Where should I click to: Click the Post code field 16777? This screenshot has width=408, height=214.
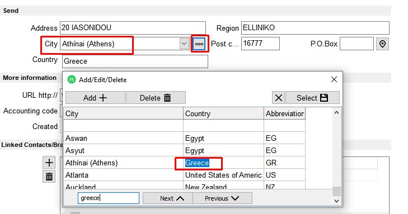coord(260,44)
